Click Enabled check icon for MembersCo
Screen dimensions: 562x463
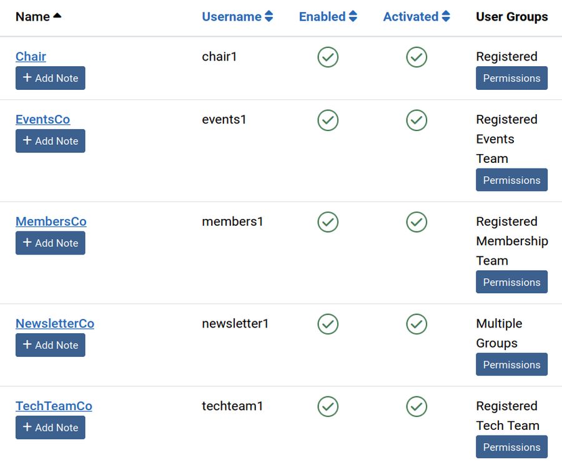tap(328, 222)
